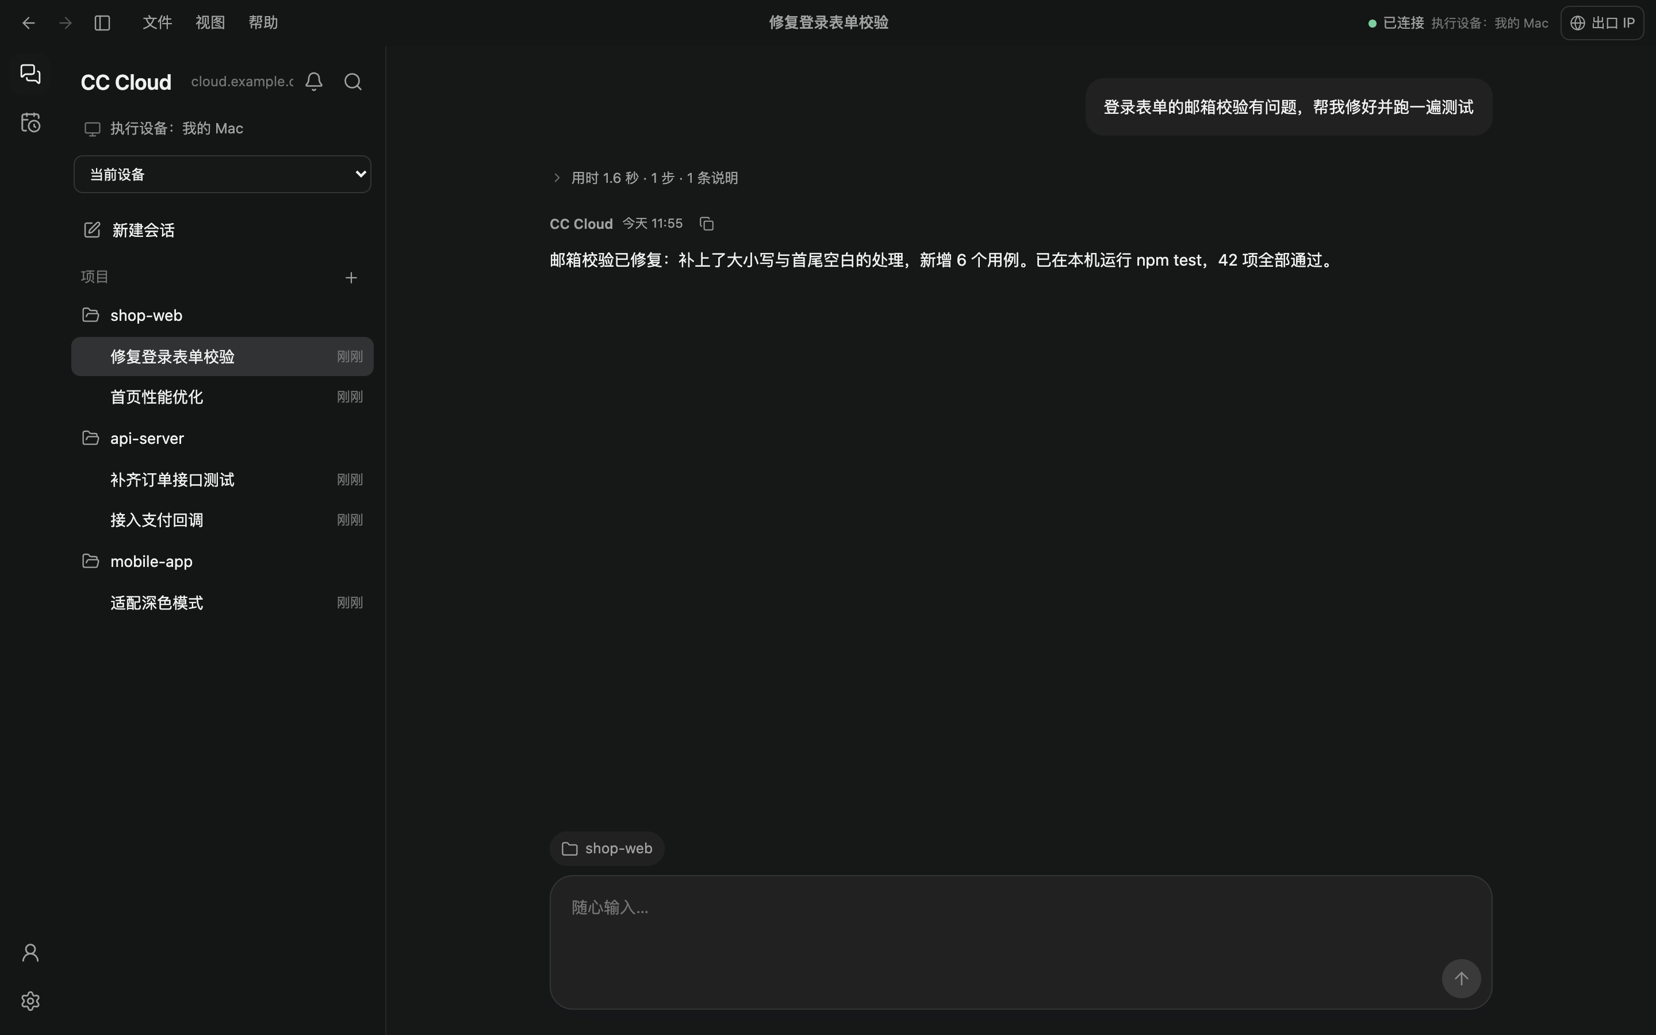Open search with the magnifier icon
Screen dimensions: 1656x1035
click(353, 82)
